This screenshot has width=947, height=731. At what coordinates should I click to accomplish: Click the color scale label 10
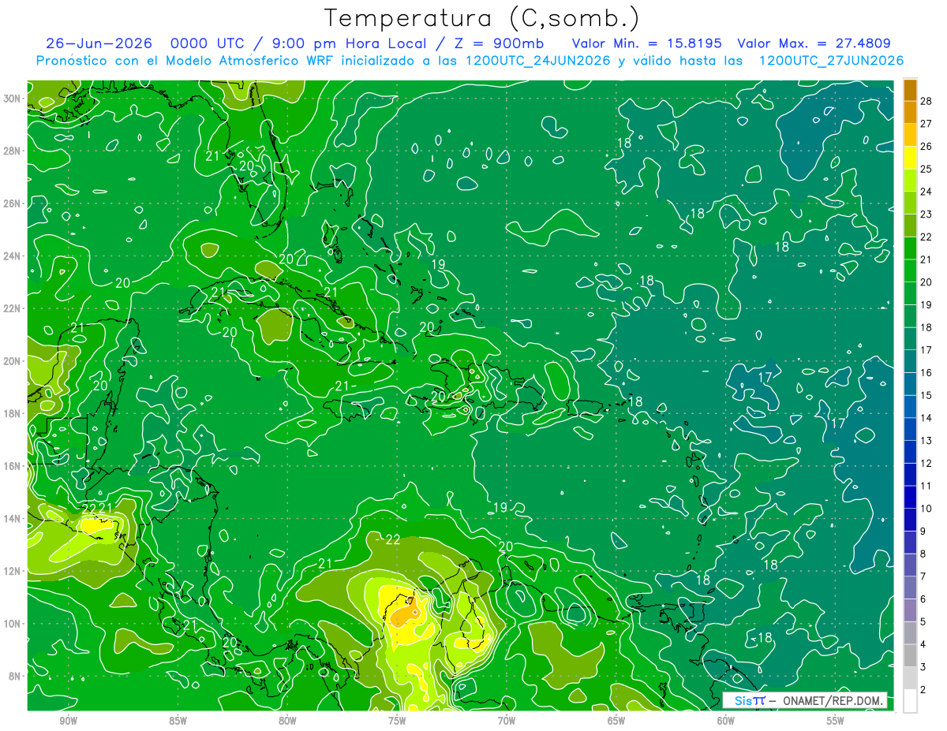[926, 509]
